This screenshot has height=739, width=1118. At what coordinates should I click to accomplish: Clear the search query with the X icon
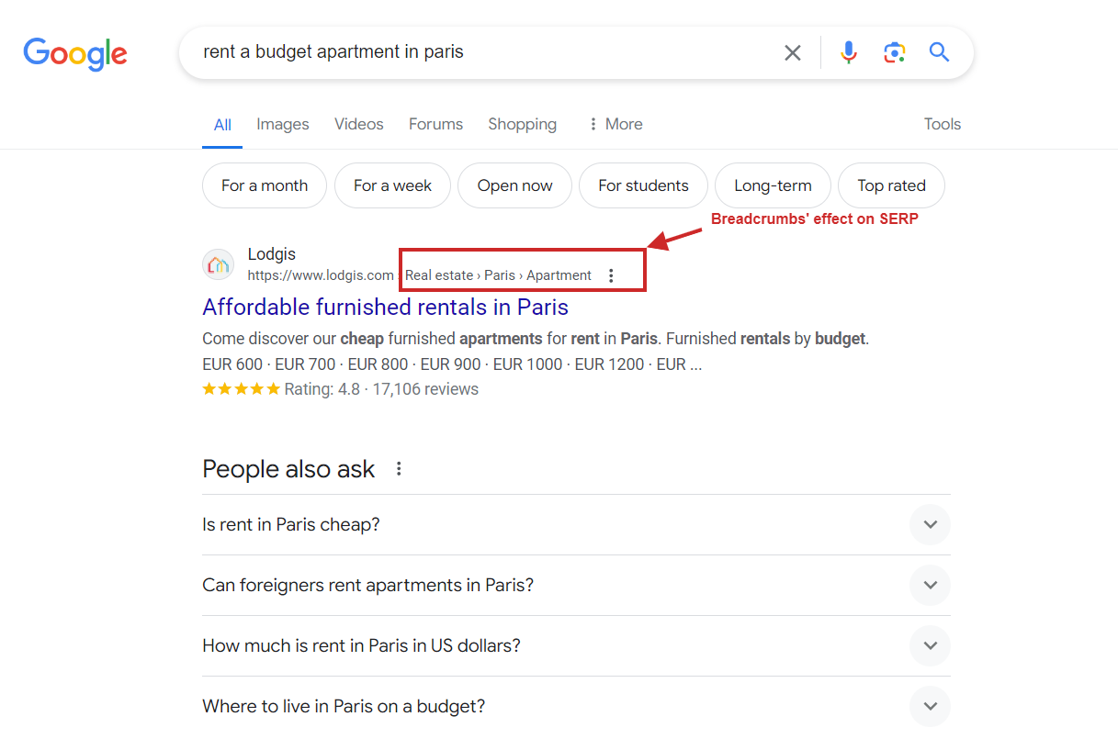tap(792, 52)
